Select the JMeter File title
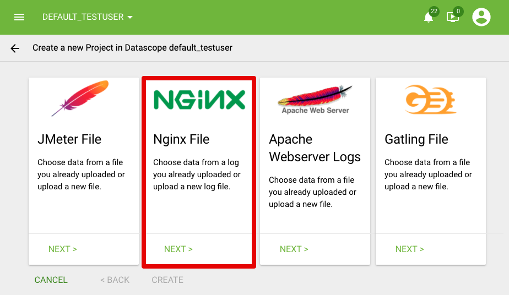The width and height of the screenshot is (509, 295). 69,139
